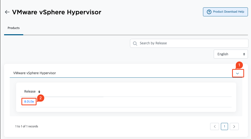Open the English language dropdown
This screenshot has height=139, width=251.
(231, 54)
